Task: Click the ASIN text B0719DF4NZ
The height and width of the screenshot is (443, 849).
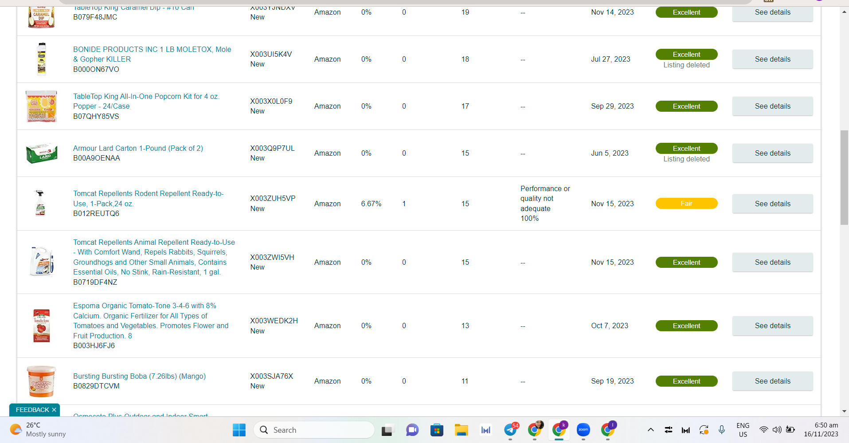Action: (x=95, y=282)
